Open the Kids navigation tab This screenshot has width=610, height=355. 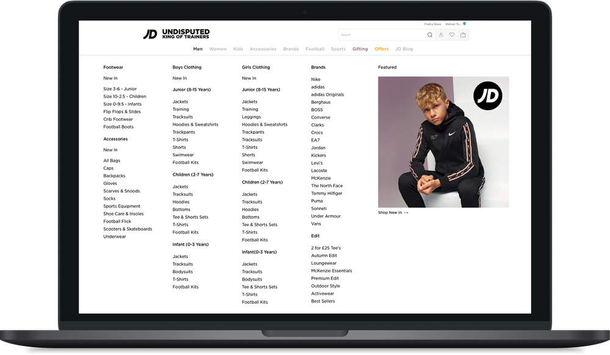click(238, 49)
